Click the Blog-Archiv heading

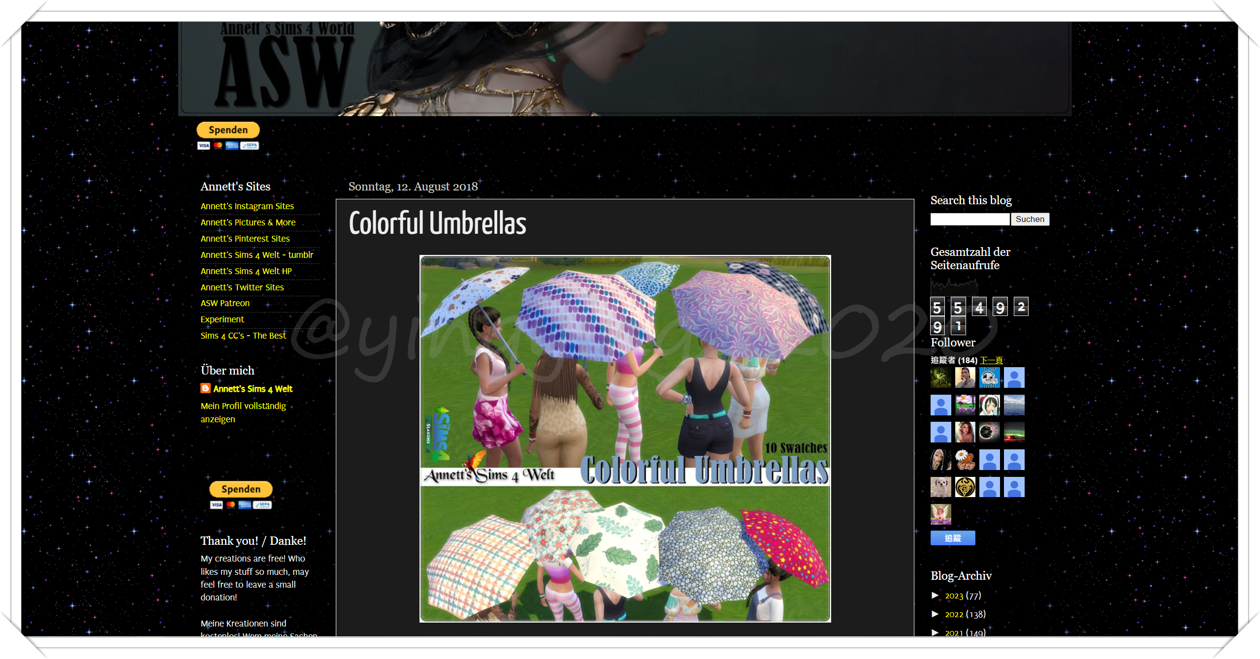click(x=961, y=576)
